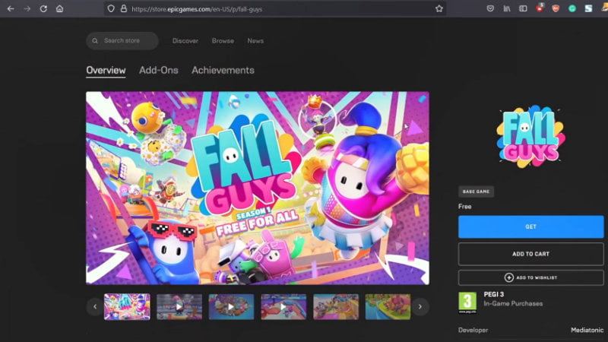Click the Mediatonic developer link
This screenshot has width=608, height=342.
tap(587, 330)
